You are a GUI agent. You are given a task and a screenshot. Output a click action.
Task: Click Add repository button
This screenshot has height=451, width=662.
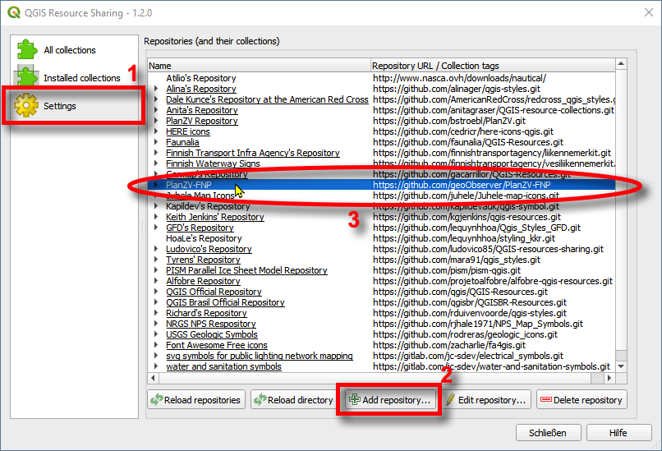click(x=389, y=399)
